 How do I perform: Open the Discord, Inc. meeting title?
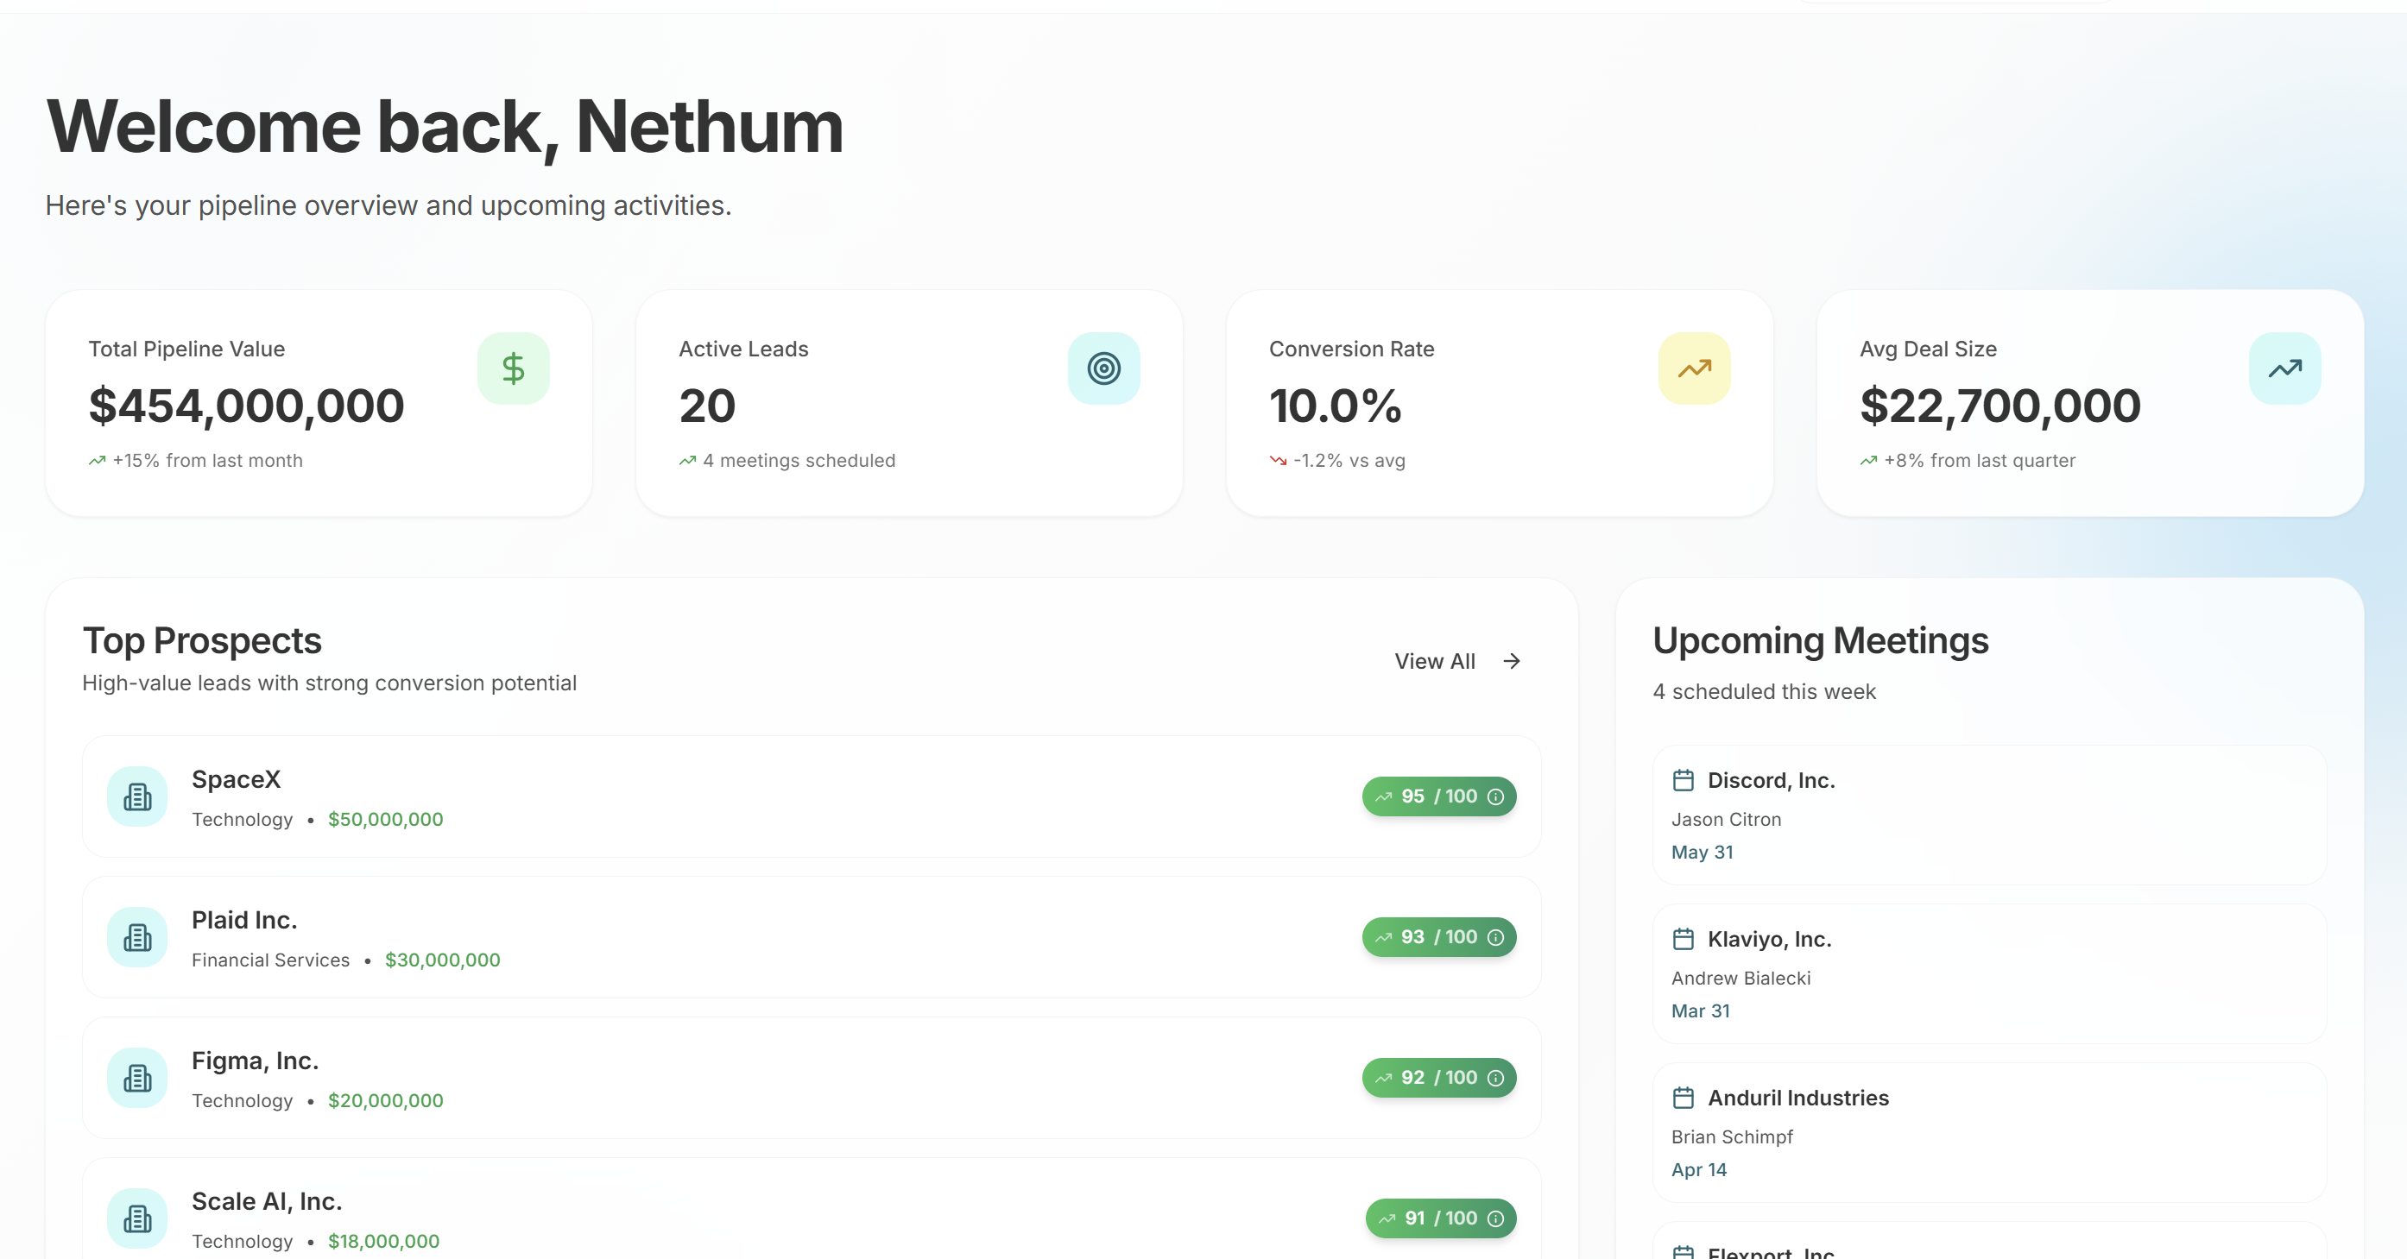coord(1771,780)
